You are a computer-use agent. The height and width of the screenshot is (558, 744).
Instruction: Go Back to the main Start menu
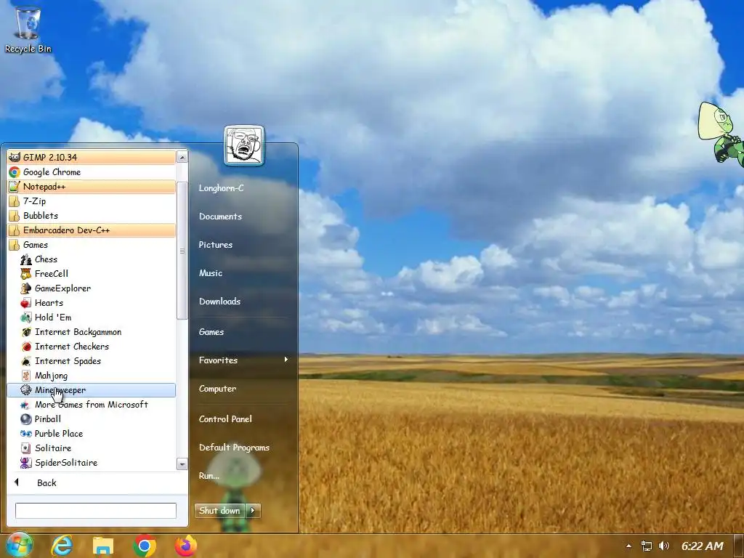[97, 482]
